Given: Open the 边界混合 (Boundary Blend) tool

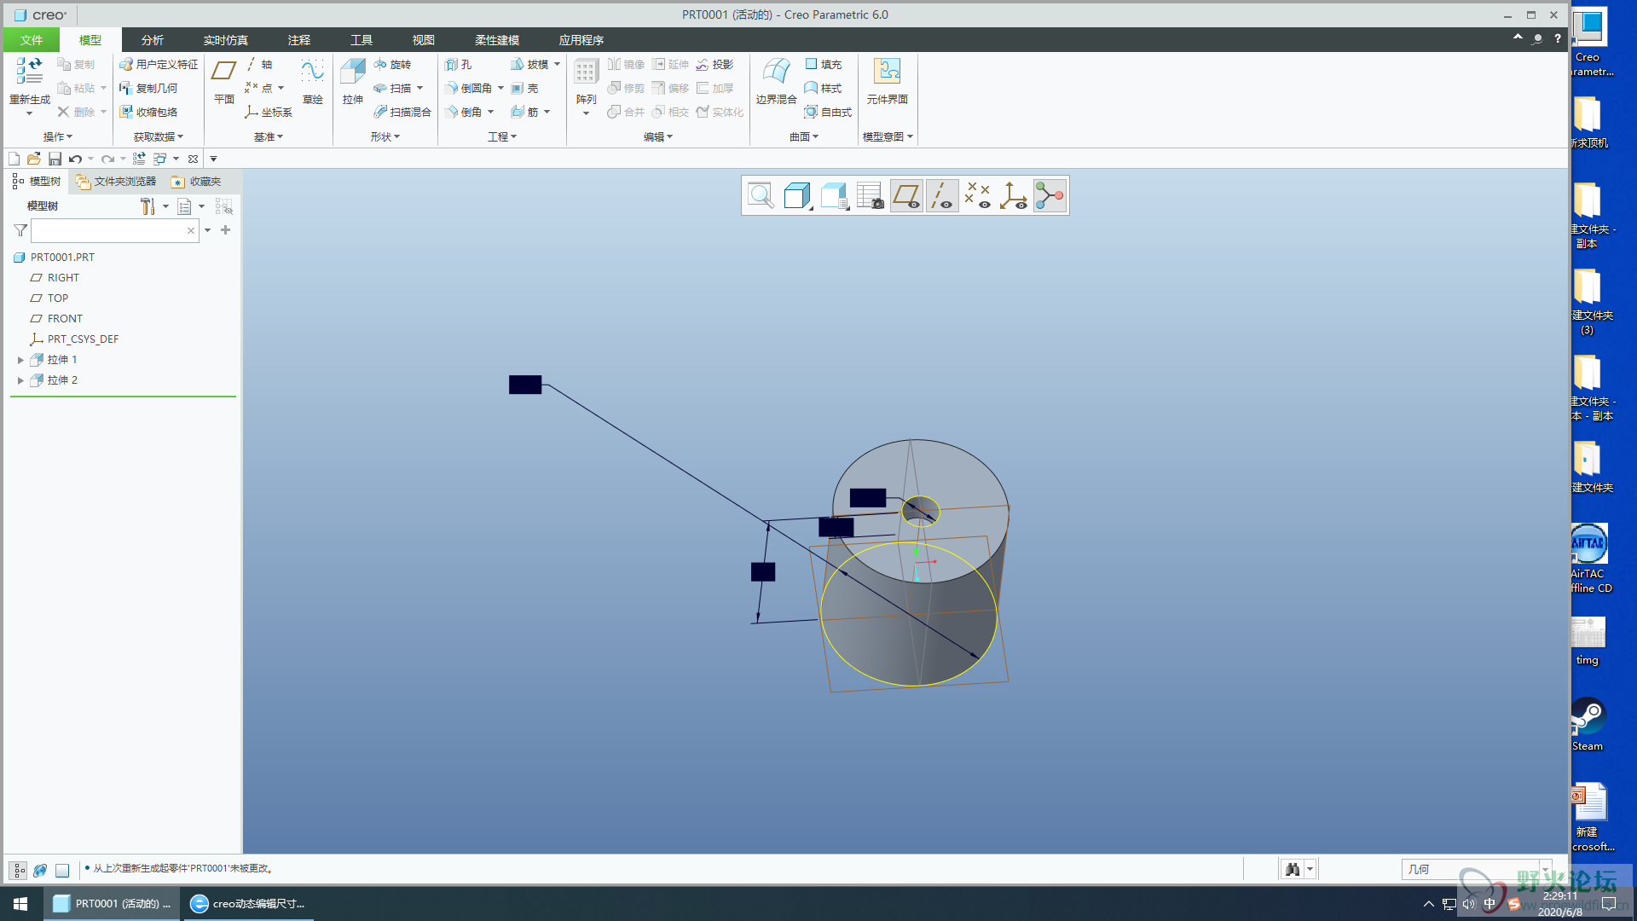Looking at the screenshot, I should 776,82.
